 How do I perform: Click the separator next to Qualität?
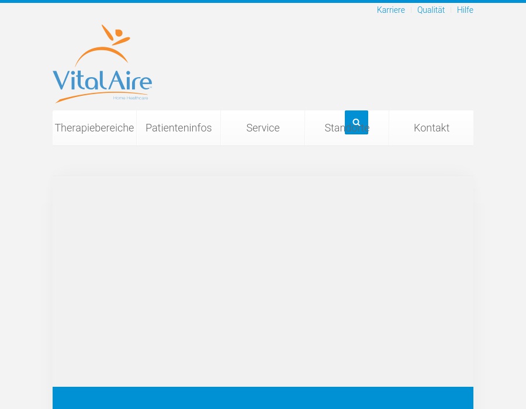click(x=451, y=10)
